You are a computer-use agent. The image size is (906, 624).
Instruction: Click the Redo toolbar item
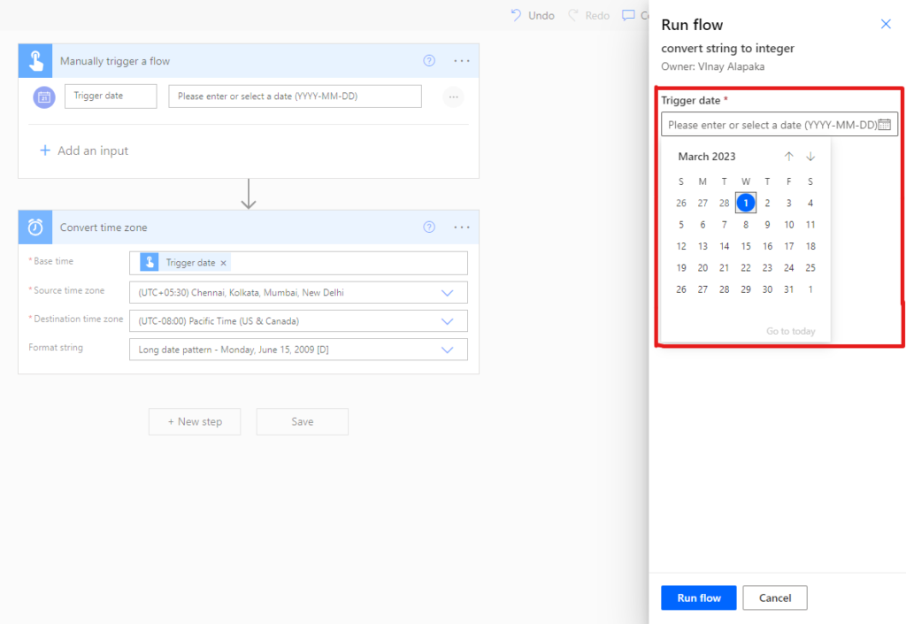coord(588,15)
